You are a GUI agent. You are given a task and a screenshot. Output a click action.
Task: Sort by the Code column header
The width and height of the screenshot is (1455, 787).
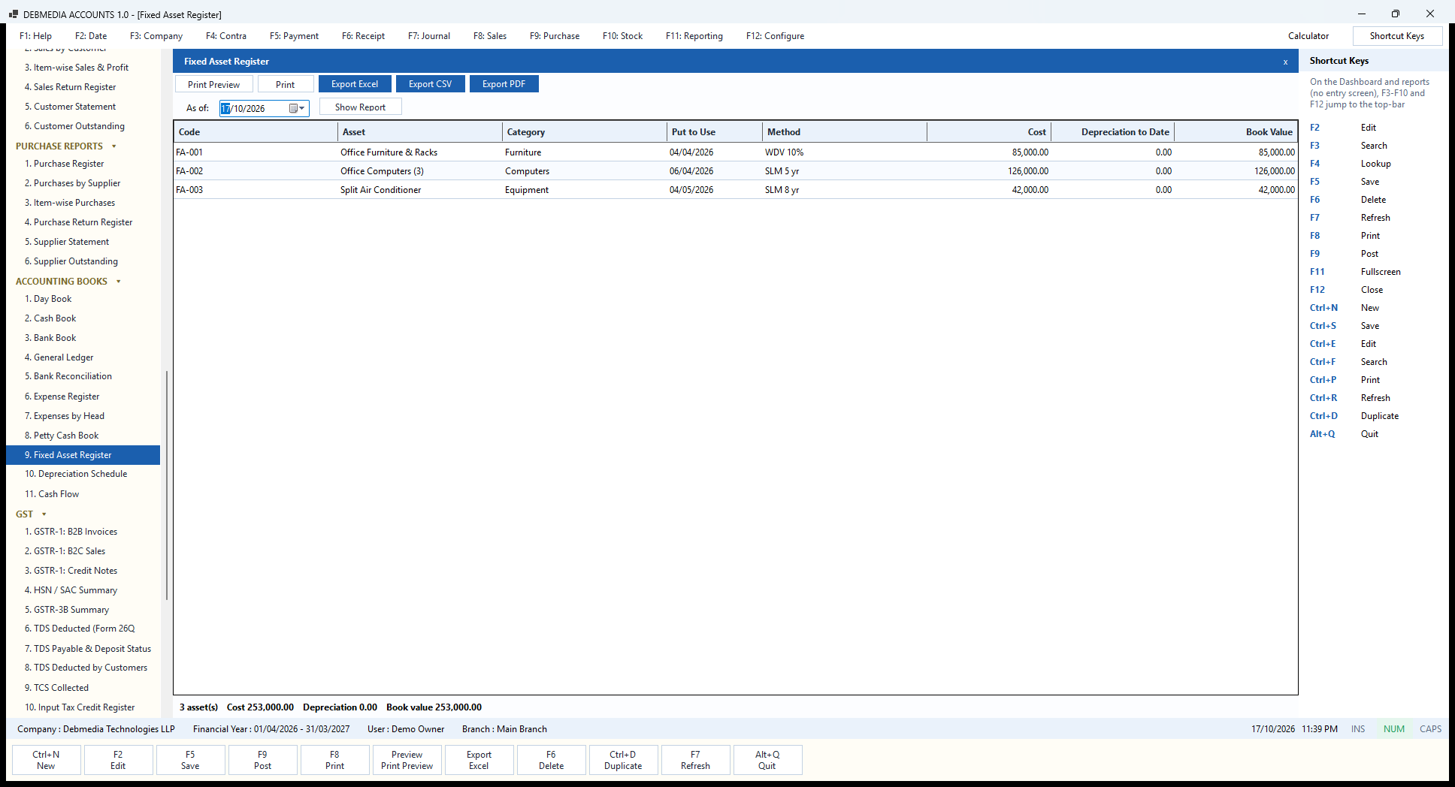(x=256, y=132)
